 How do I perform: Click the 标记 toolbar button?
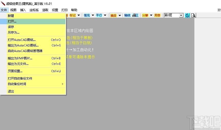(72, 15)
